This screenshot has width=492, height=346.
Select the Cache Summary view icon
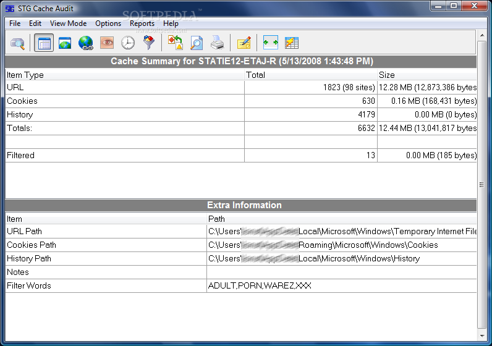[44, 43]
